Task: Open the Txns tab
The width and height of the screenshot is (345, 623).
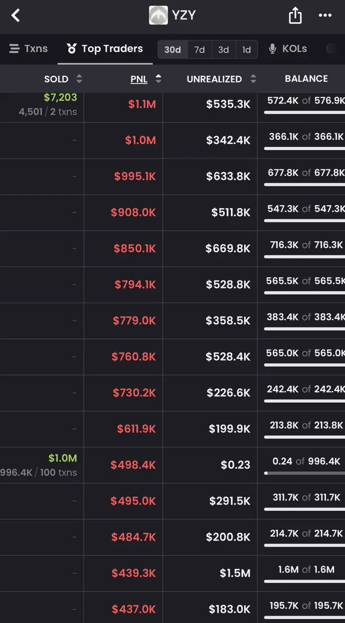Action: click(28, 49)
